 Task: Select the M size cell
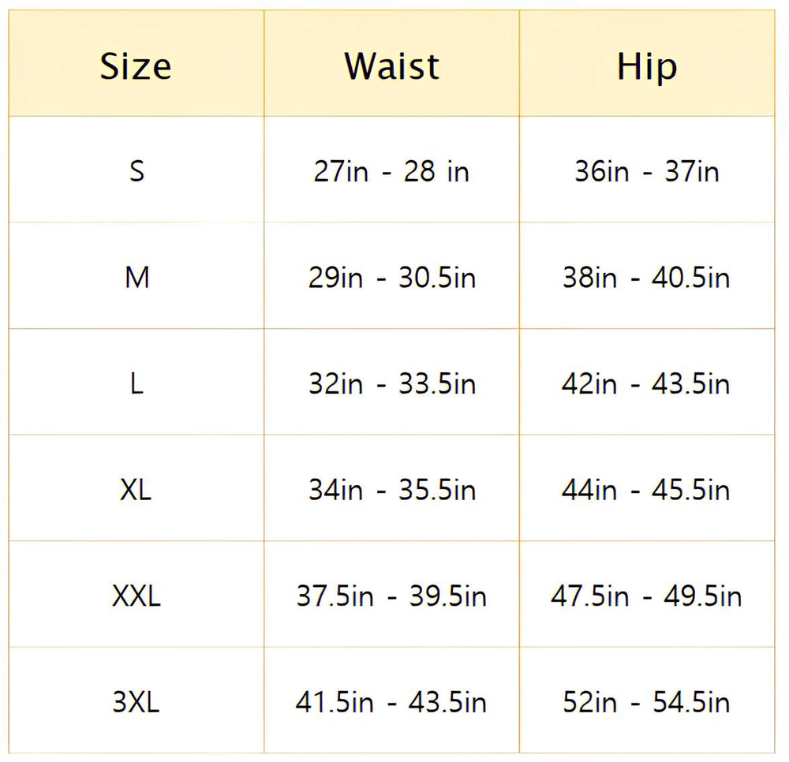(x=136, y=277)
